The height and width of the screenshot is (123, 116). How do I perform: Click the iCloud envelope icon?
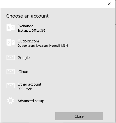11,72
